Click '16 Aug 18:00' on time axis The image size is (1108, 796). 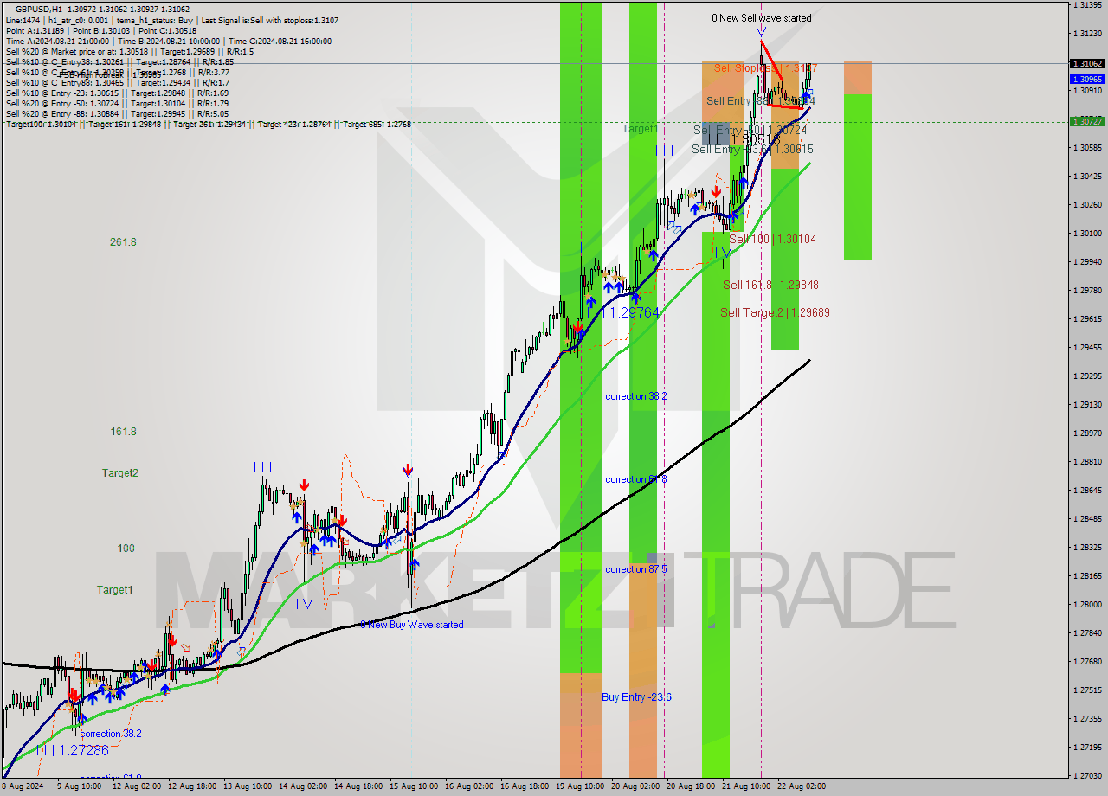[524, 787]
